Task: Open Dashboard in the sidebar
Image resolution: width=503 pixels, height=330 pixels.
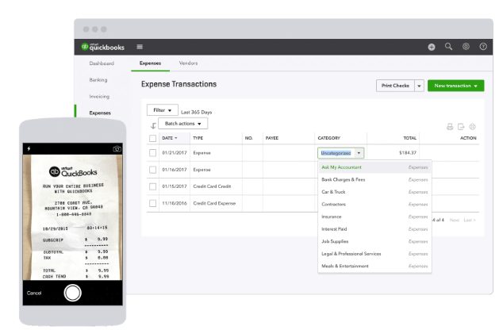Action: coord(102,63)
